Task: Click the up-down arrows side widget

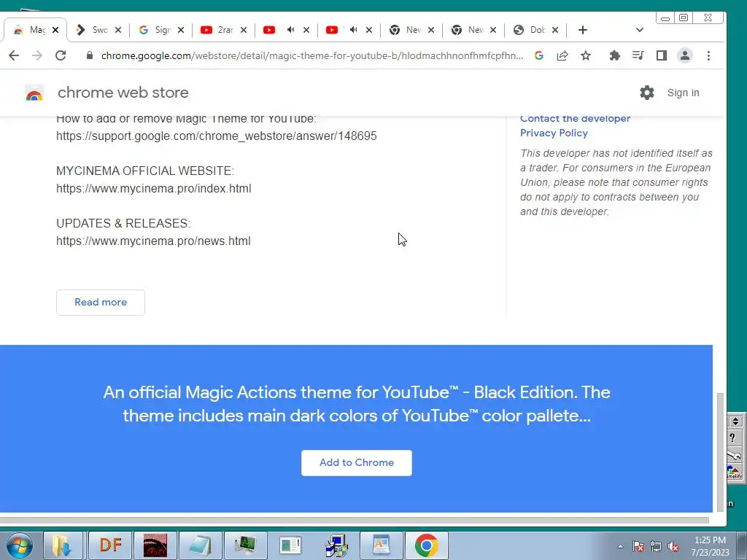Action: pos(735,421)
